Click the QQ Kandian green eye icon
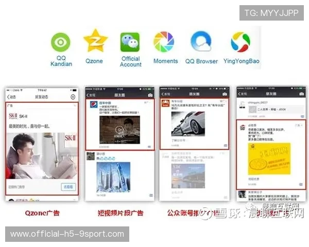Image resolution: width=309 pixels, height=247 pixels. point(61,42)
